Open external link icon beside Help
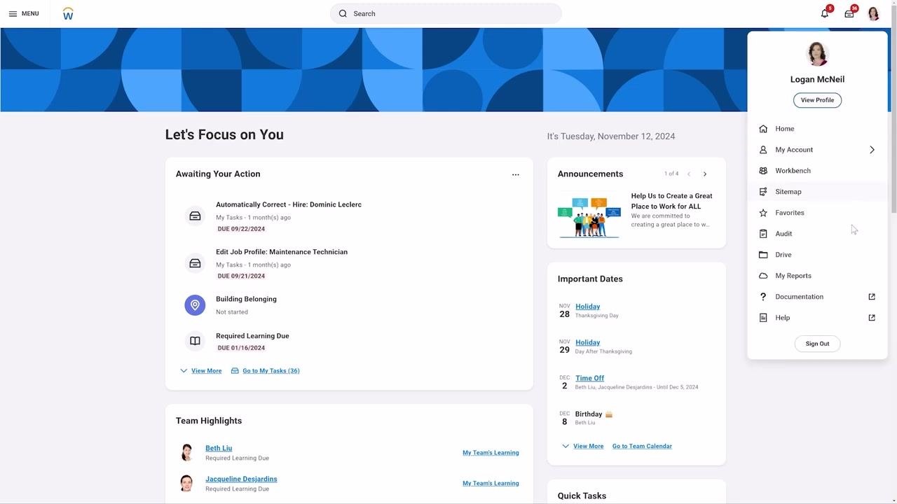Image resolution: width=897 pixels, height=504 pixels. pos(872,318)
